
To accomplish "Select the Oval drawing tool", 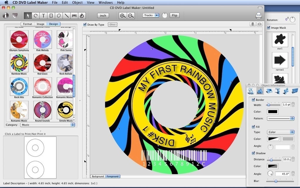I will [58, 15].
